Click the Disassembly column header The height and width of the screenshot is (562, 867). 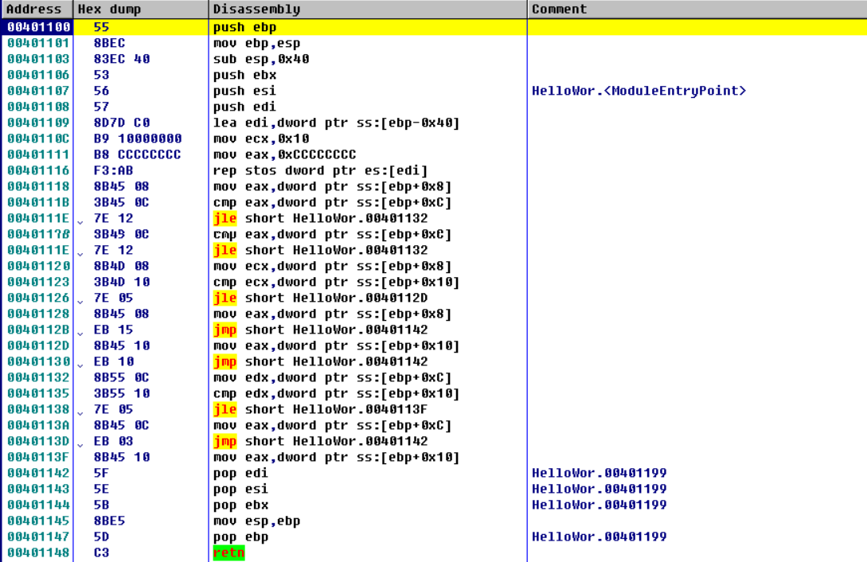tap(256, 10)
